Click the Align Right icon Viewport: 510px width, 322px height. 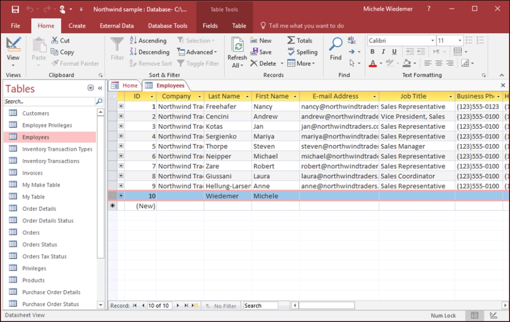coord(450,63)
